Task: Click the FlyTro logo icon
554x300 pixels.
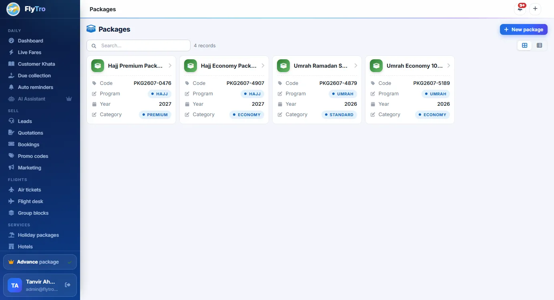Action: pyautogui.click(x=13, y=9)
